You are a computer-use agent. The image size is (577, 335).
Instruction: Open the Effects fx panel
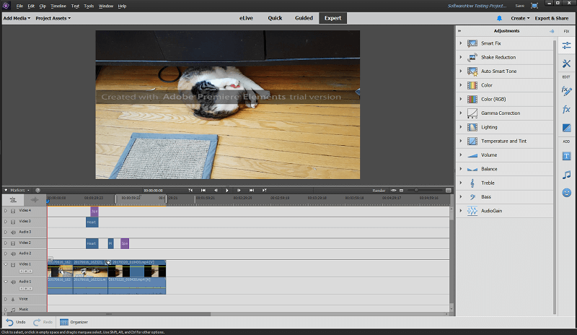click(x=566, y=110)
